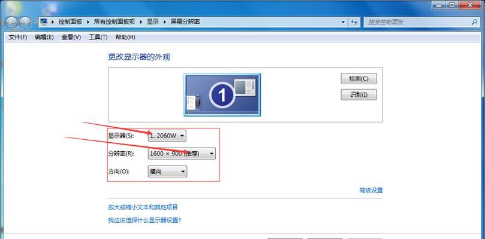Open the 高级设置 advanced settings link
This screenshot has height=239, width=485.
371,190
